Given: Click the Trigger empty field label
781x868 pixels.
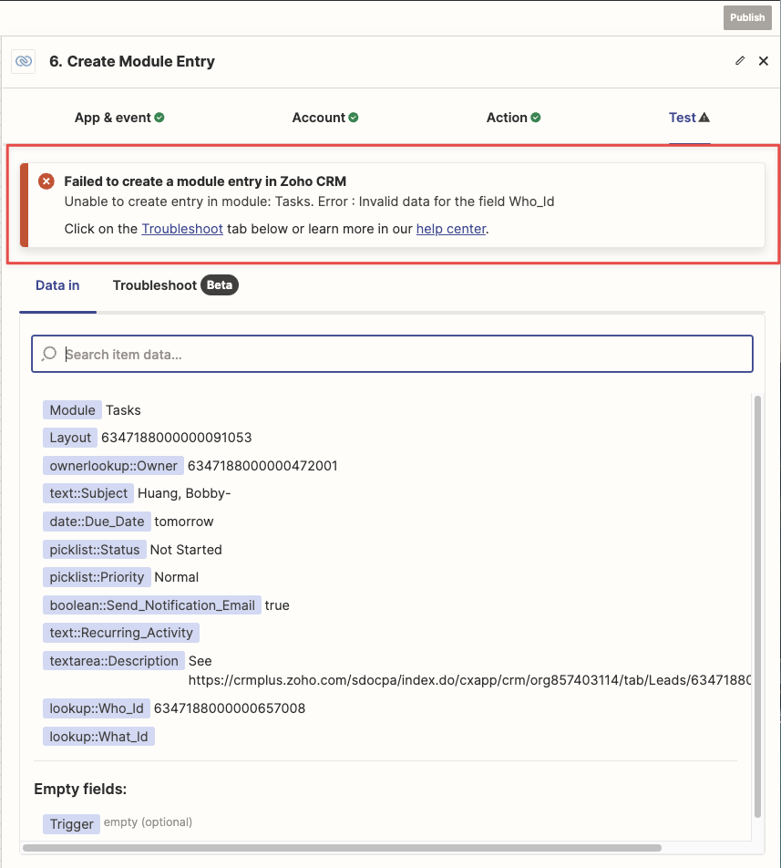Looking at the screenshot, I should point(71,824).
